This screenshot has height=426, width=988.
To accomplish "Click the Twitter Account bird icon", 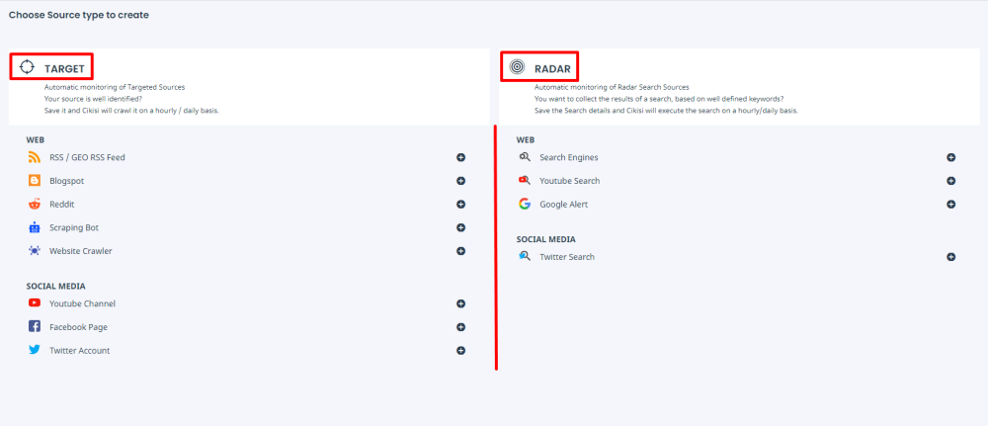I will tap(34, 350).
